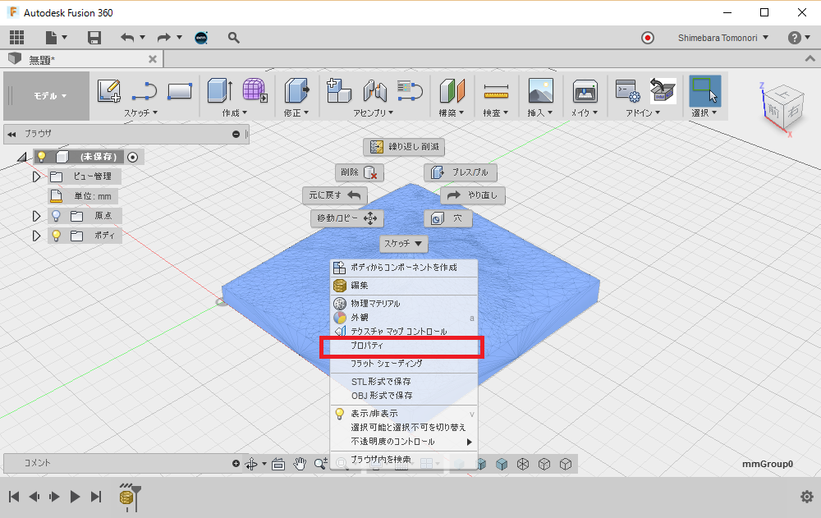The width and height of the screenshot is (821, 518).
Task: Toggle the ボディ folder lightbulb visibility
Action: click(56, 236)
